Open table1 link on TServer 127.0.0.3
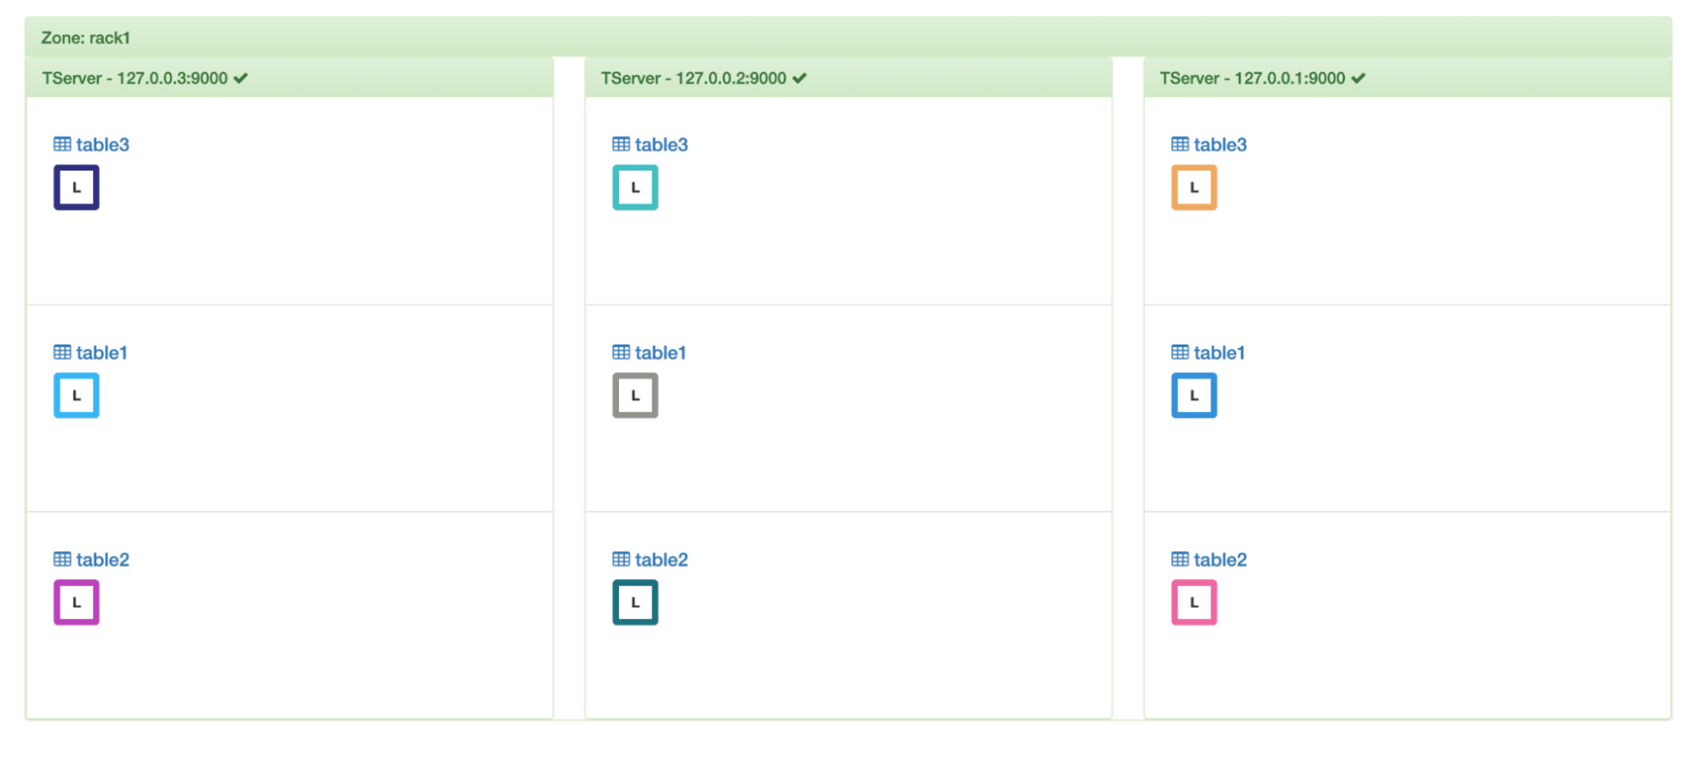 [x=101, y=353]
